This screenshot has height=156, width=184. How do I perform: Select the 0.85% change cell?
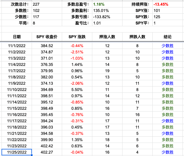(77, 108)
